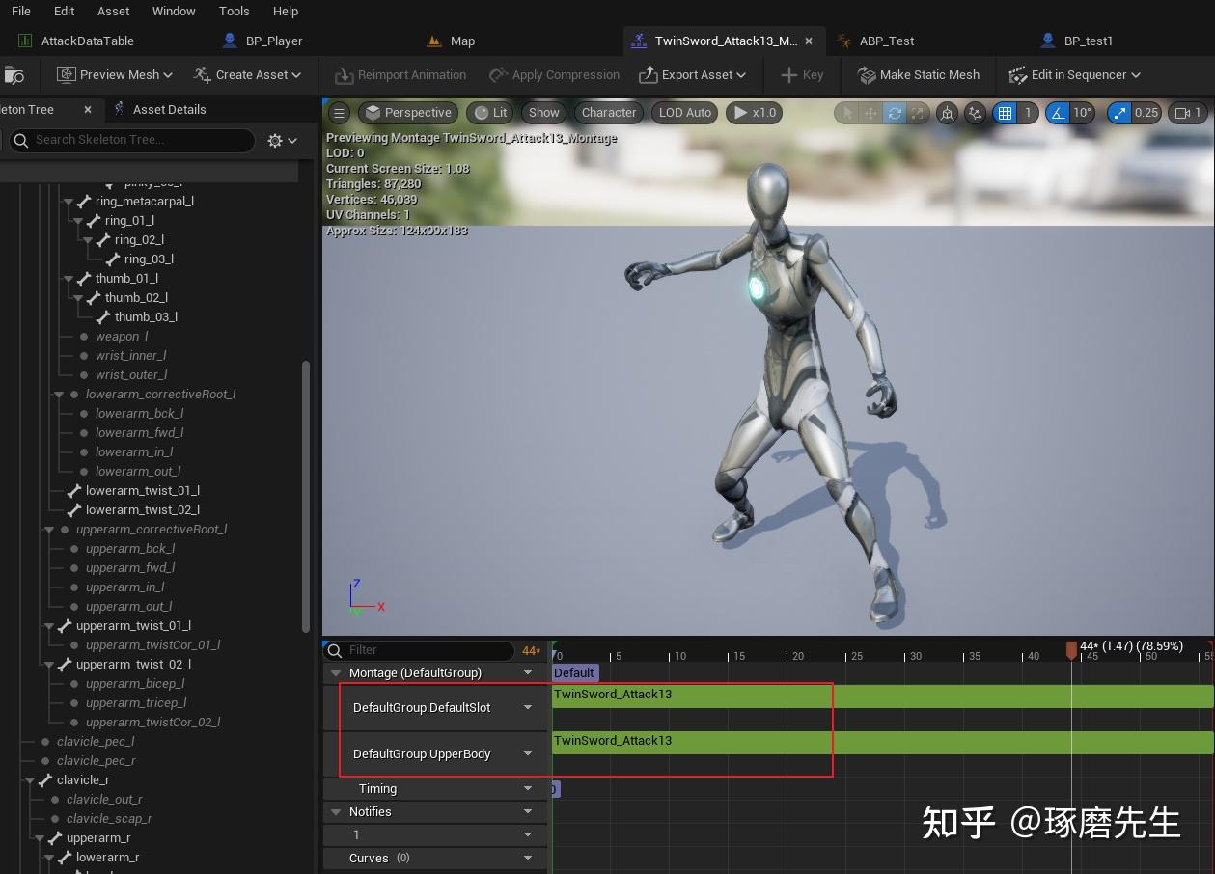Open the Asset menu in the menu bar

coord(113,11)
